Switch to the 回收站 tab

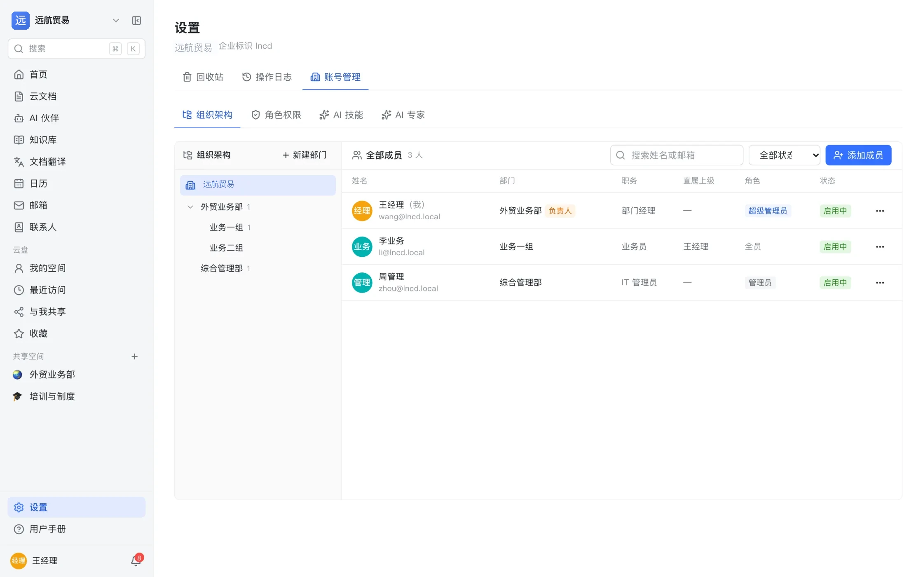[203, 77]
